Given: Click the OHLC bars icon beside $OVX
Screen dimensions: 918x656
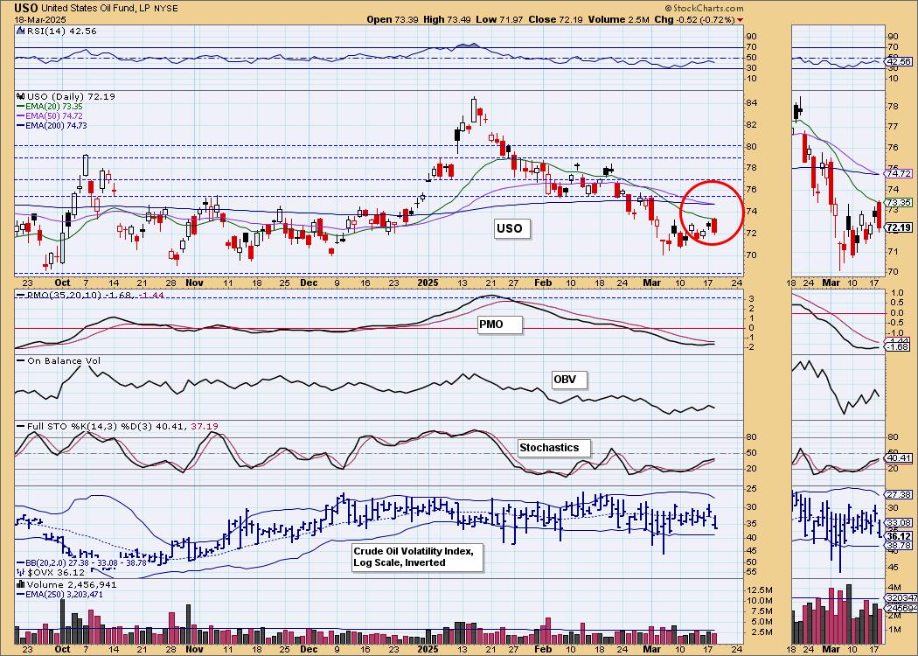Looking at the screenshot, I should coord(20,572).
